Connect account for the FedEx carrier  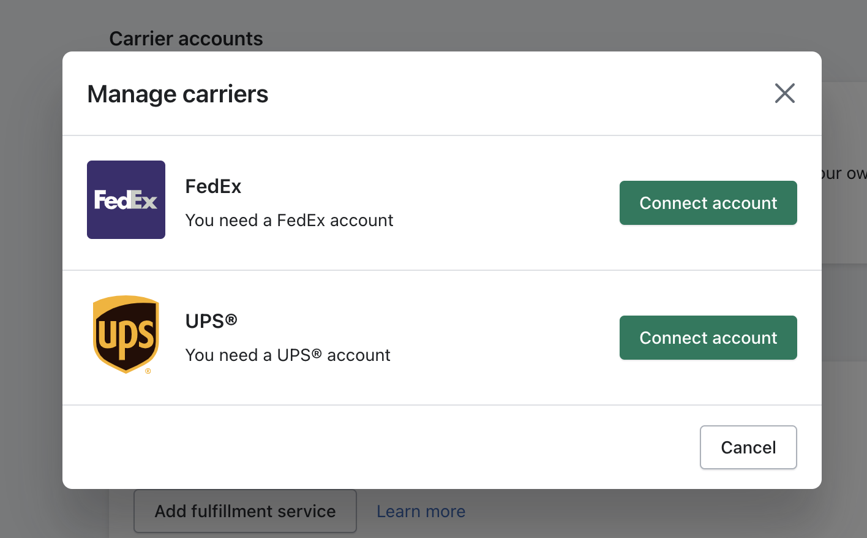(x=708, y=203)
